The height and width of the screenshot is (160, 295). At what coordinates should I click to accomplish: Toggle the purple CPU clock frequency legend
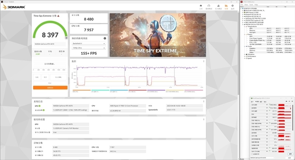click(156, 91)
